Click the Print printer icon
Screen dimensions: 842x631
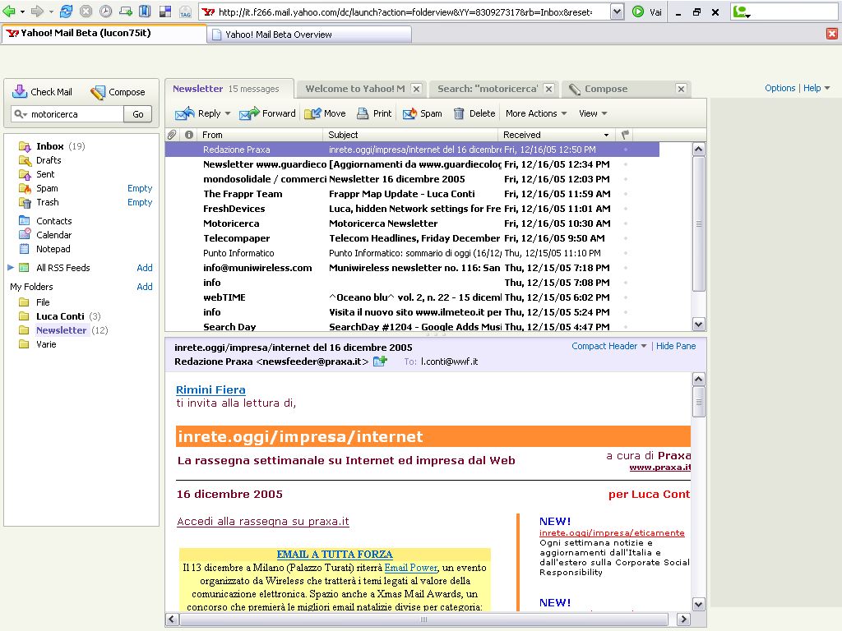coord(363,113)
